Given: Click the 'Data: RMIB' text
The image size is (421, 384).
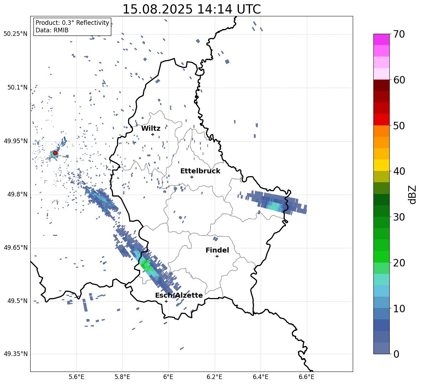Looking at the screenshot, I should [52, 30].
